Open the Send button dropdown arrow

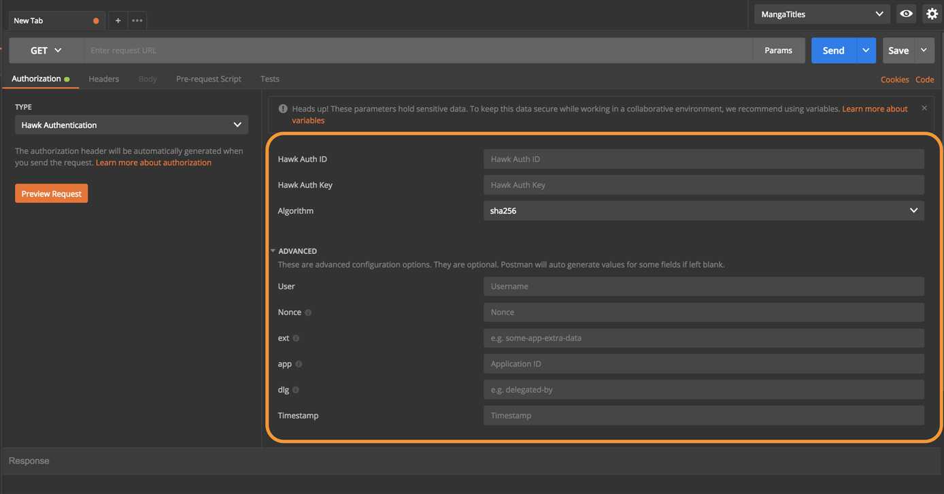pyautogui.click(x=866, y=50)
